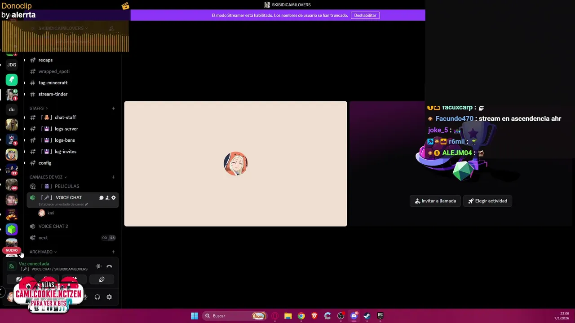Image resolution: width=575 pixels, height=323 pixels.
Task: Open noise suppression waveform icon
Action: click(98, 266)
